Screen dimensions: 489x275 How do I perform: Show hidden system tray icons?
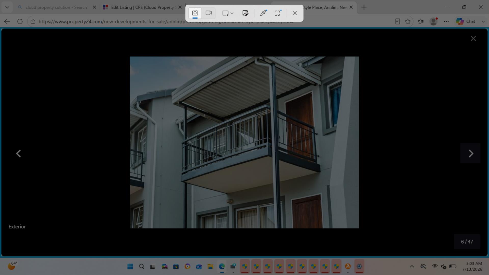(412, 267)
